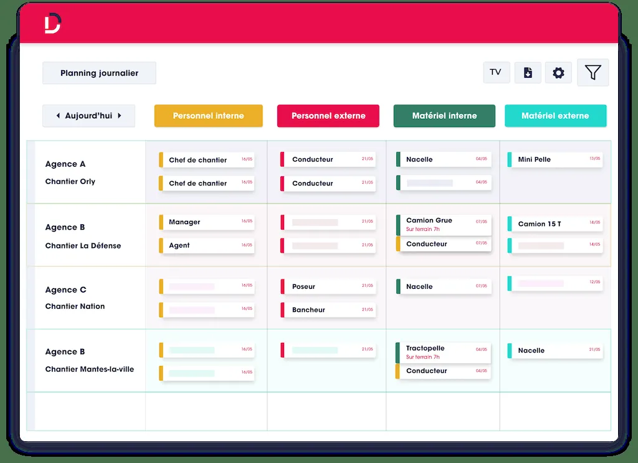Open the Tractopelle sur terrain card

(444, 352)
